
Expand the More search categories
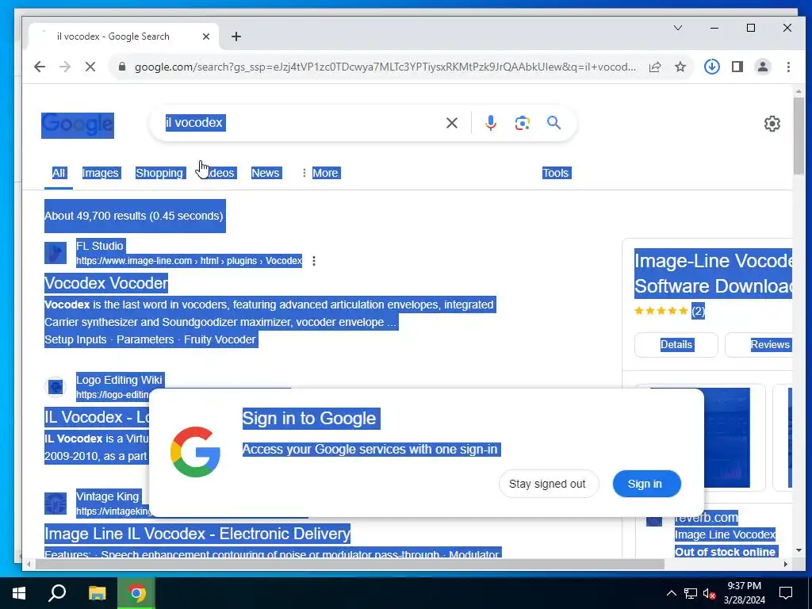[x=320, y=173]
